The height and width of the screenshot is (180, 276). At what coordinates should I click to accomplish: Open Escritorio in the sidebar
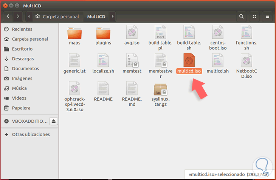tap(29, 49)
